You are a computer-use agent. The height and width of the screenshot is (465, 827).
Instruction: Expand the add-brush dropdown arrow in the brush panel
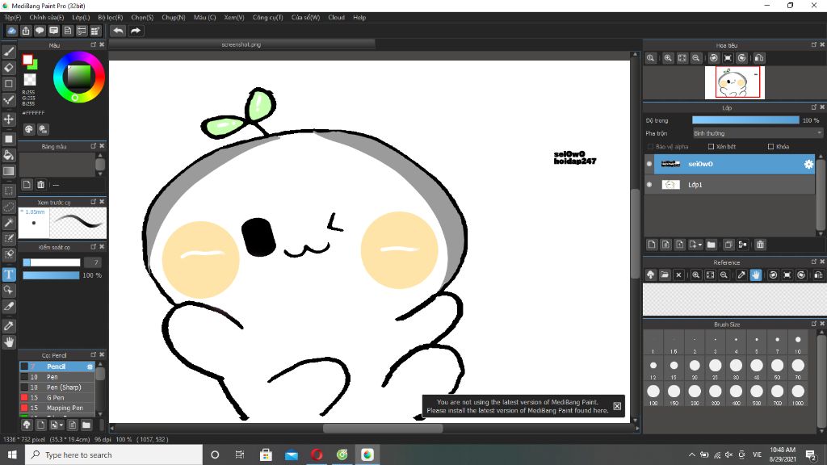[x=60, y=425]
